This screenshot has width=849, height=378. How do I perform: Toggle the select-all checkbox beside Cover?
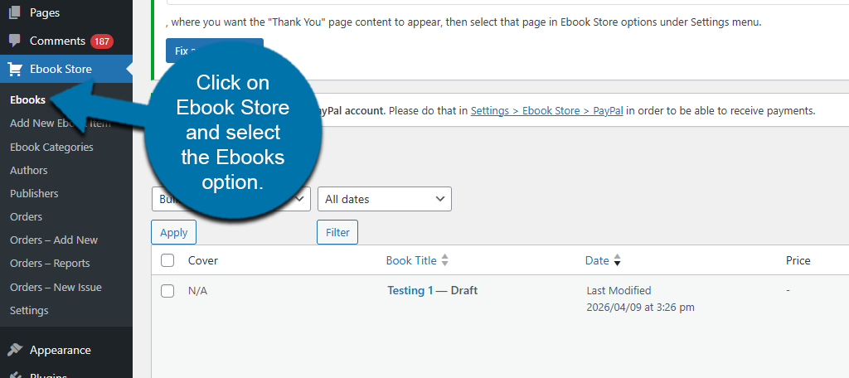point(167,260)
